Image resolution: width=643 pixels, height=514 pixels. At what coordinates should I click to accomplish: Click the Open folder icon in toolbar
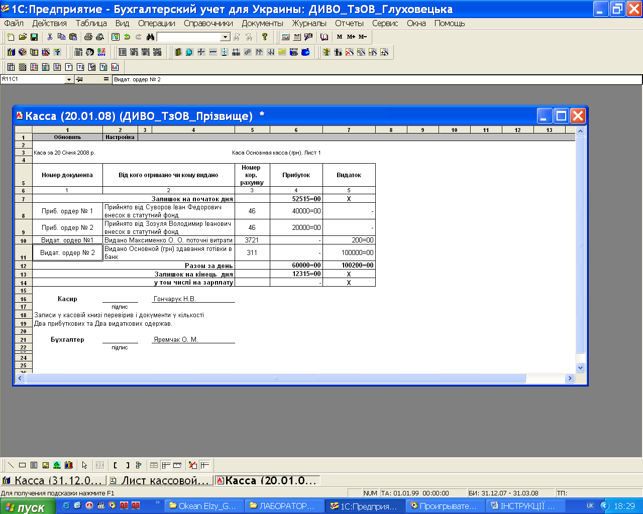coord(23,37)
